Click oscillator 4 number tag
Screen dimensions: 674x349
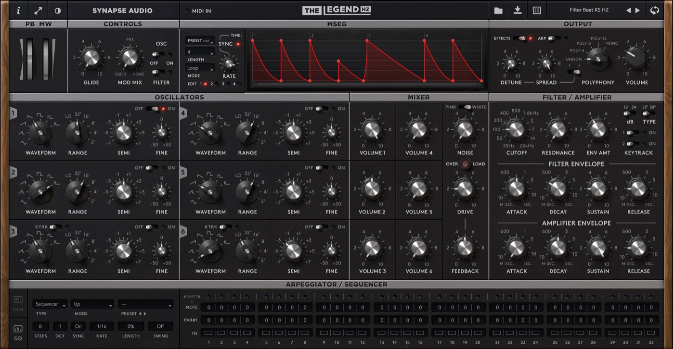(183, 113)
